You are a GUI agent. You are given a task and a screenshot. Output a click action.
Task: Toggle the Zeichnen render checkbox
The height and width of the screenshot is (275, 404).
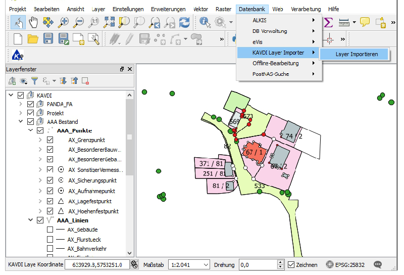click(291, 264)
